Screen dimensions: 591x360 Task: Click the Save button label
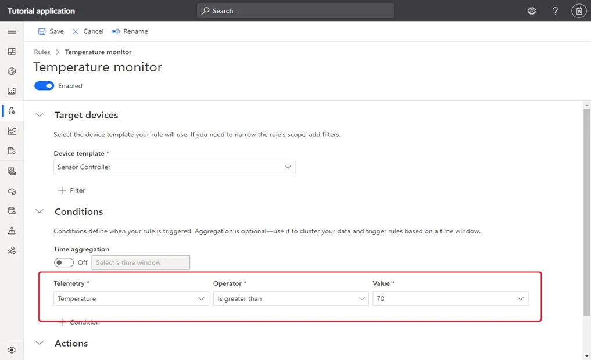(56, 31)
